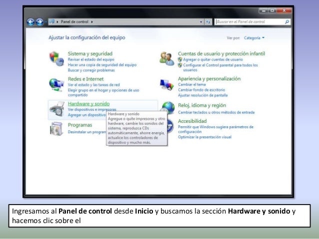
Task: Click Agregar un dispositivo link
Action: (87, 115)
